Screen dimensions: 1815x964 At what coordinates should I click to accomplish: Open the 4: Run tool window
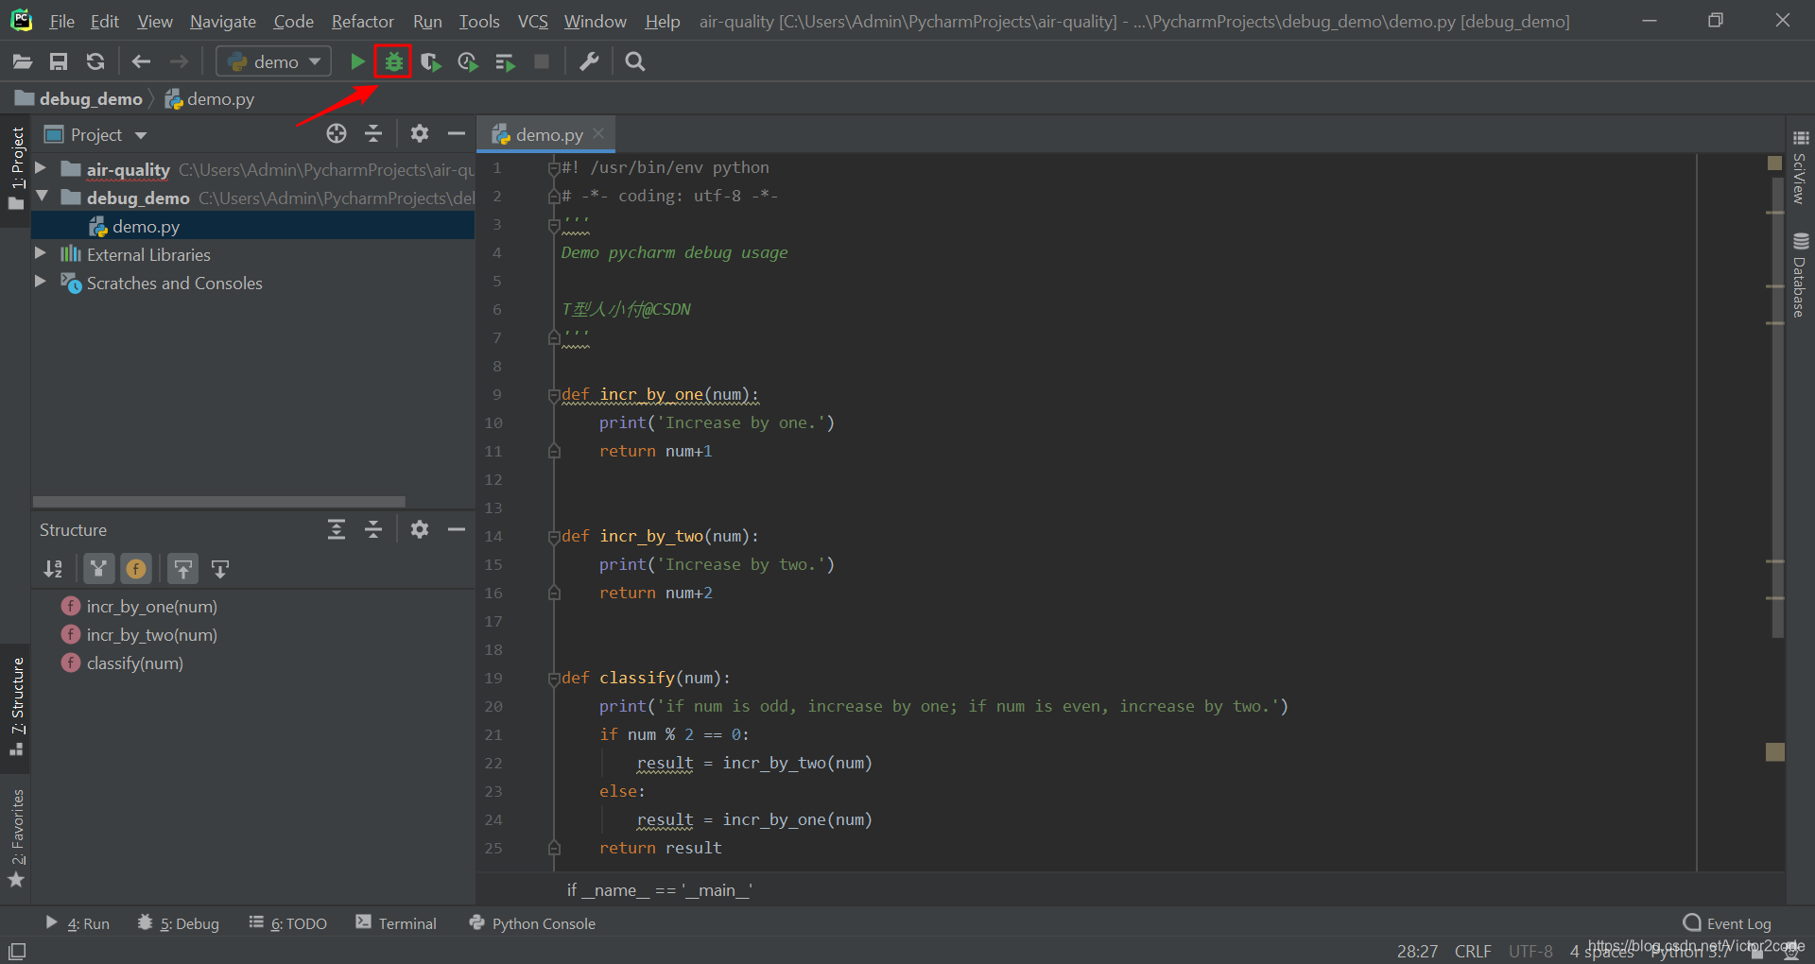point(78,923)
